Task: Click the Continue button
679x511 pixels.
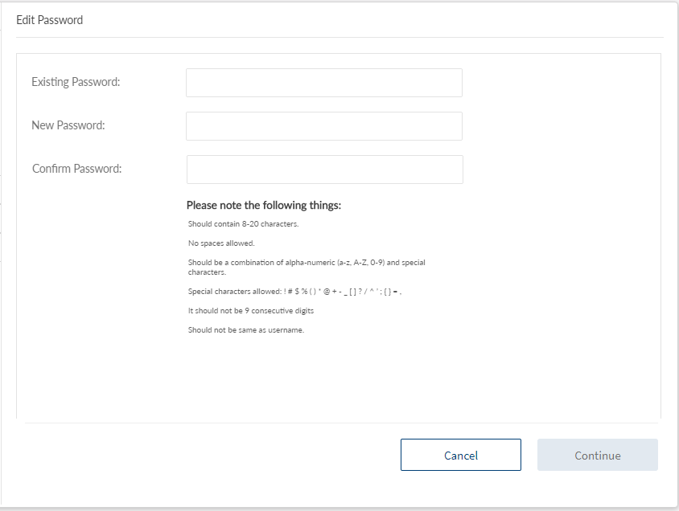Action: tap(597, 455)
